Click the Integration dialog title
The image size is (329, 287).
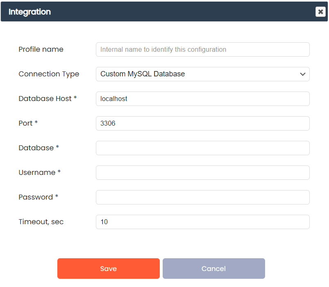coord(29,12)
